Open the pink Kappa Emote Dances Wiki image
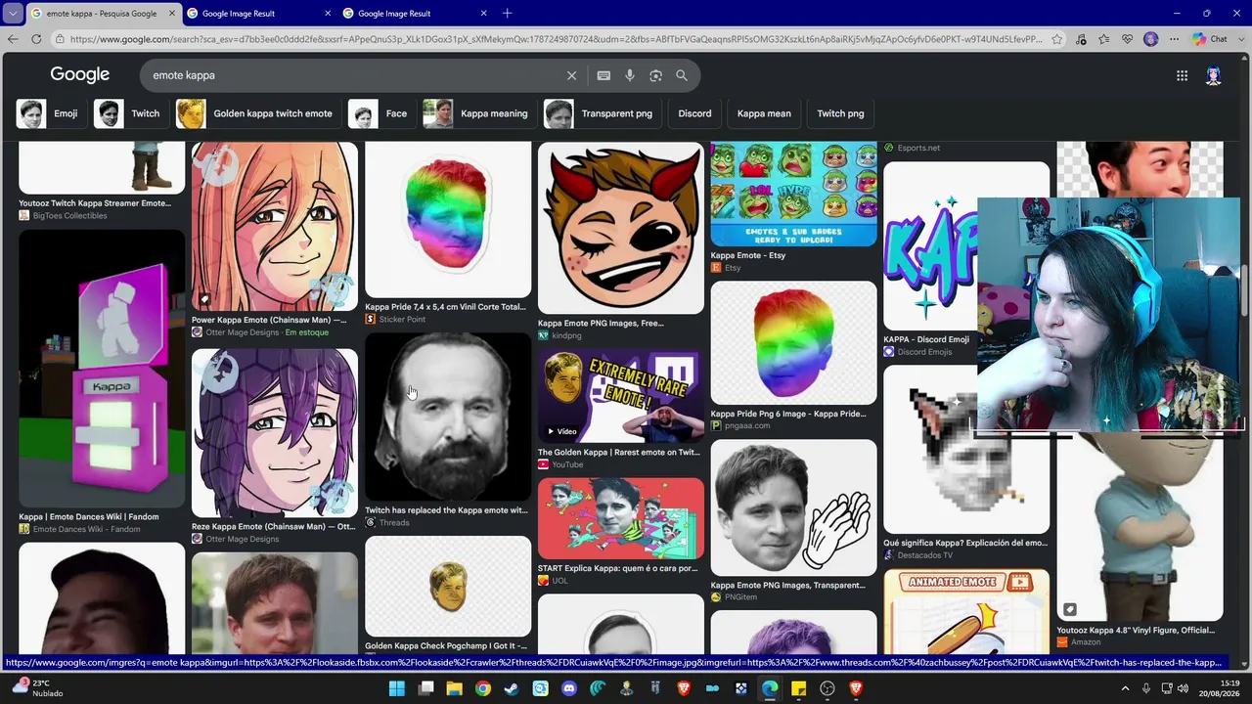The width and height of the screenshot is (1252, 704). [102, 369]
